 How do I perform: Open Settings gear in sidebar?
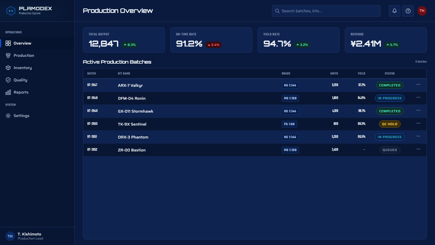pos(8,116)
